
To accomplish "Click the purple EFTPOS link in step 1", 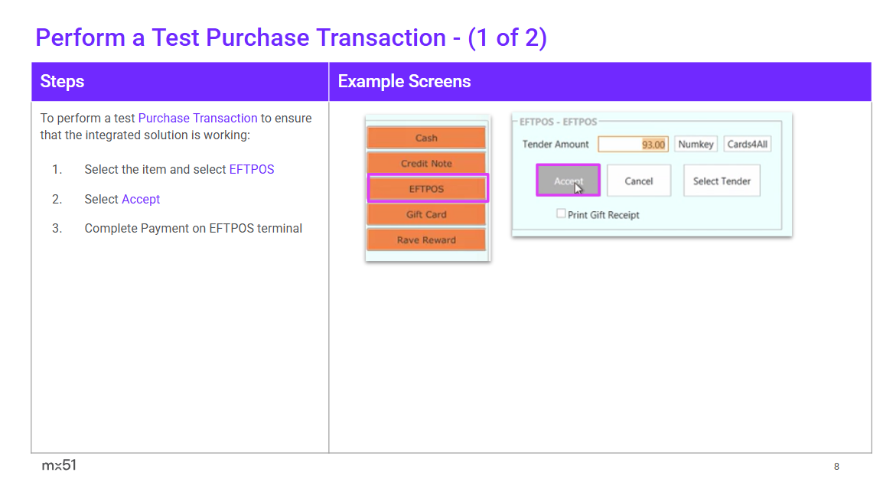I will pyautogui.click(x=251, y=169).
